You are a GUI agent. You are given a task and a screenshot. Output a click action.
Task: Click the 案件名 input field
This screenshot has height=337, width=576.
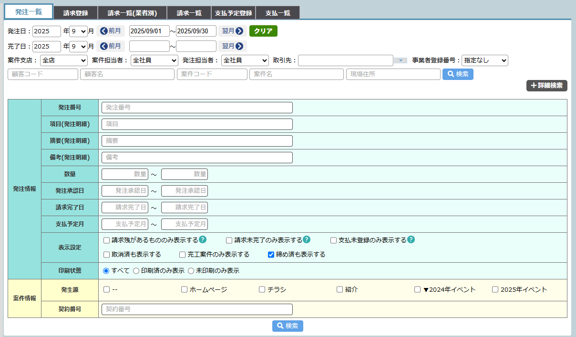[x=297, y=74]
